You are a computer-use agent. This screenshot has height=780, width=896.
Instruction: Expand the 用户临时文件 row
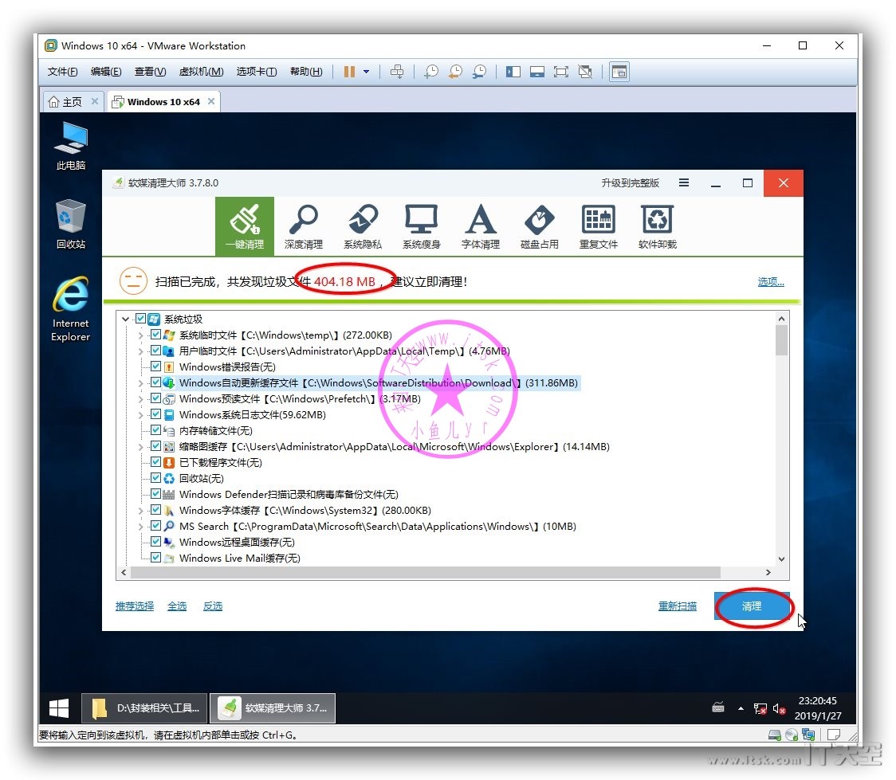(x=140, y=351)
